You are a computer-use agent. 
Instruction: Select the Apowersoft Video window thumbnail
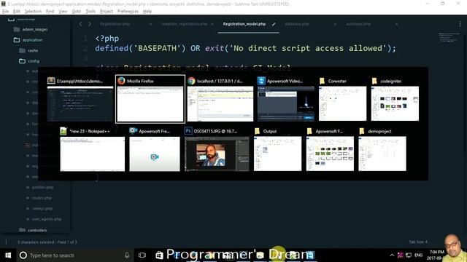coord(286,103)
